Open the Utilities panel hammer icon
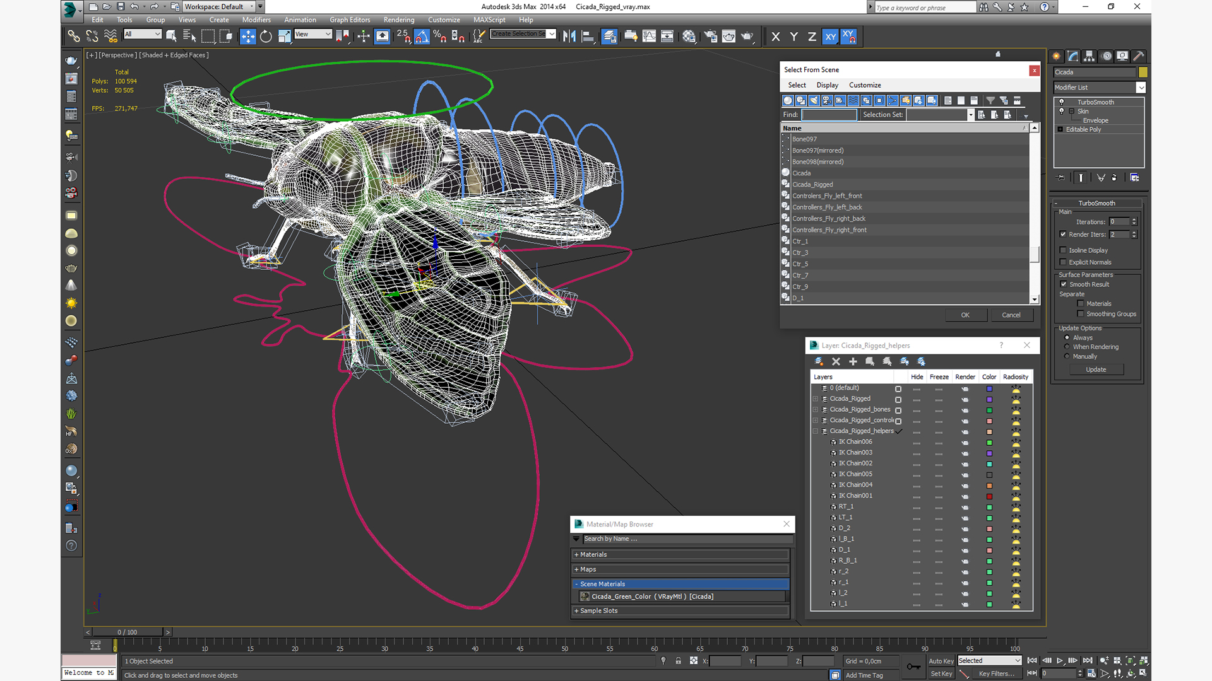1212x681 pixels. (x=1139, y=56)
